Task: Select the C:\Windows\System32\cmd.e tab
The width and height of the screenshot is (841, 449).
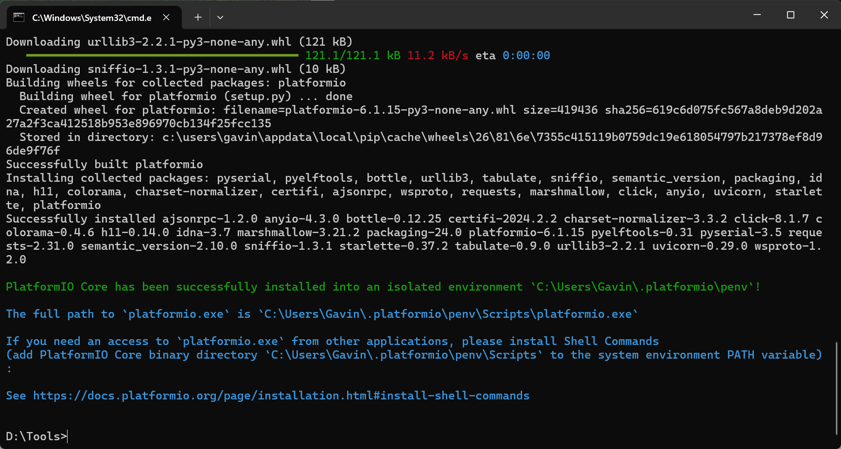Action: pos(94,17)
